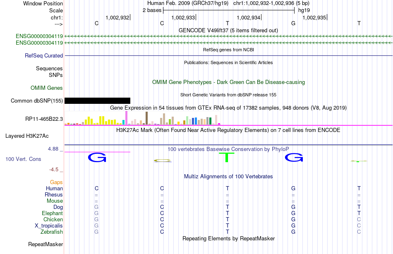Open 100 vertebrates Basewise Conservation by PhyloP title

[228, 149]
